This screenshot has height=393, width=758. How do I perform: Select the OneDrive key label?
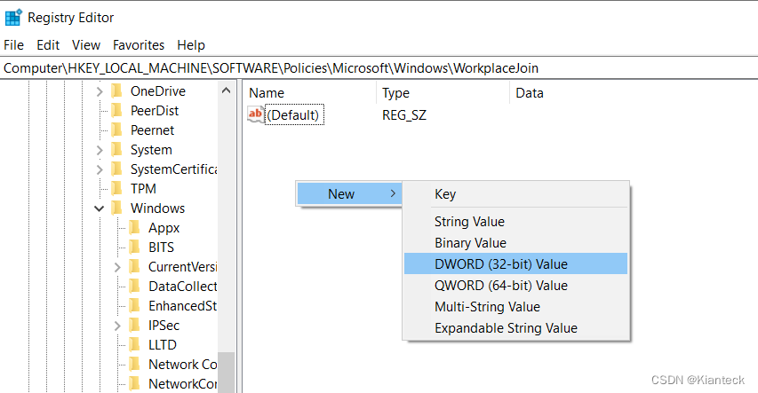(158, 90)
